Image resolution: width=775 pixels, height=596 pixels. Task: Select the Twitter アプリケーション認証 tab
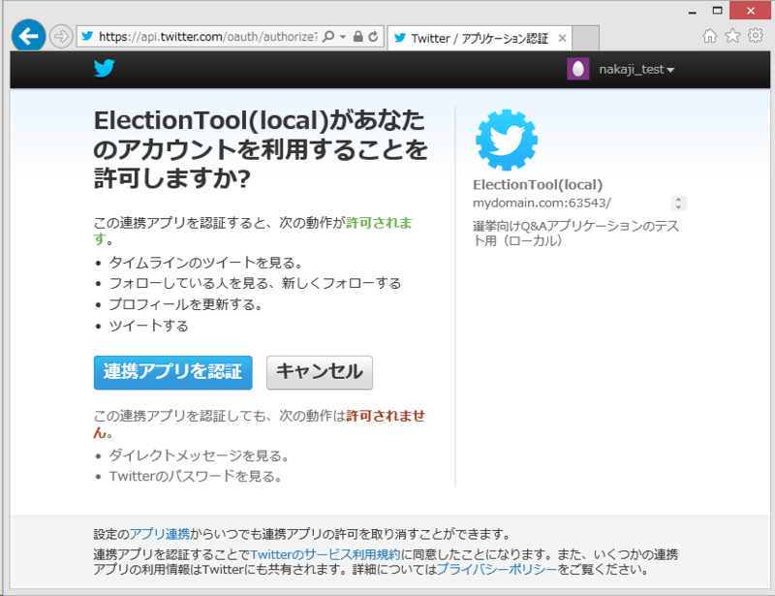coord(480,38)
